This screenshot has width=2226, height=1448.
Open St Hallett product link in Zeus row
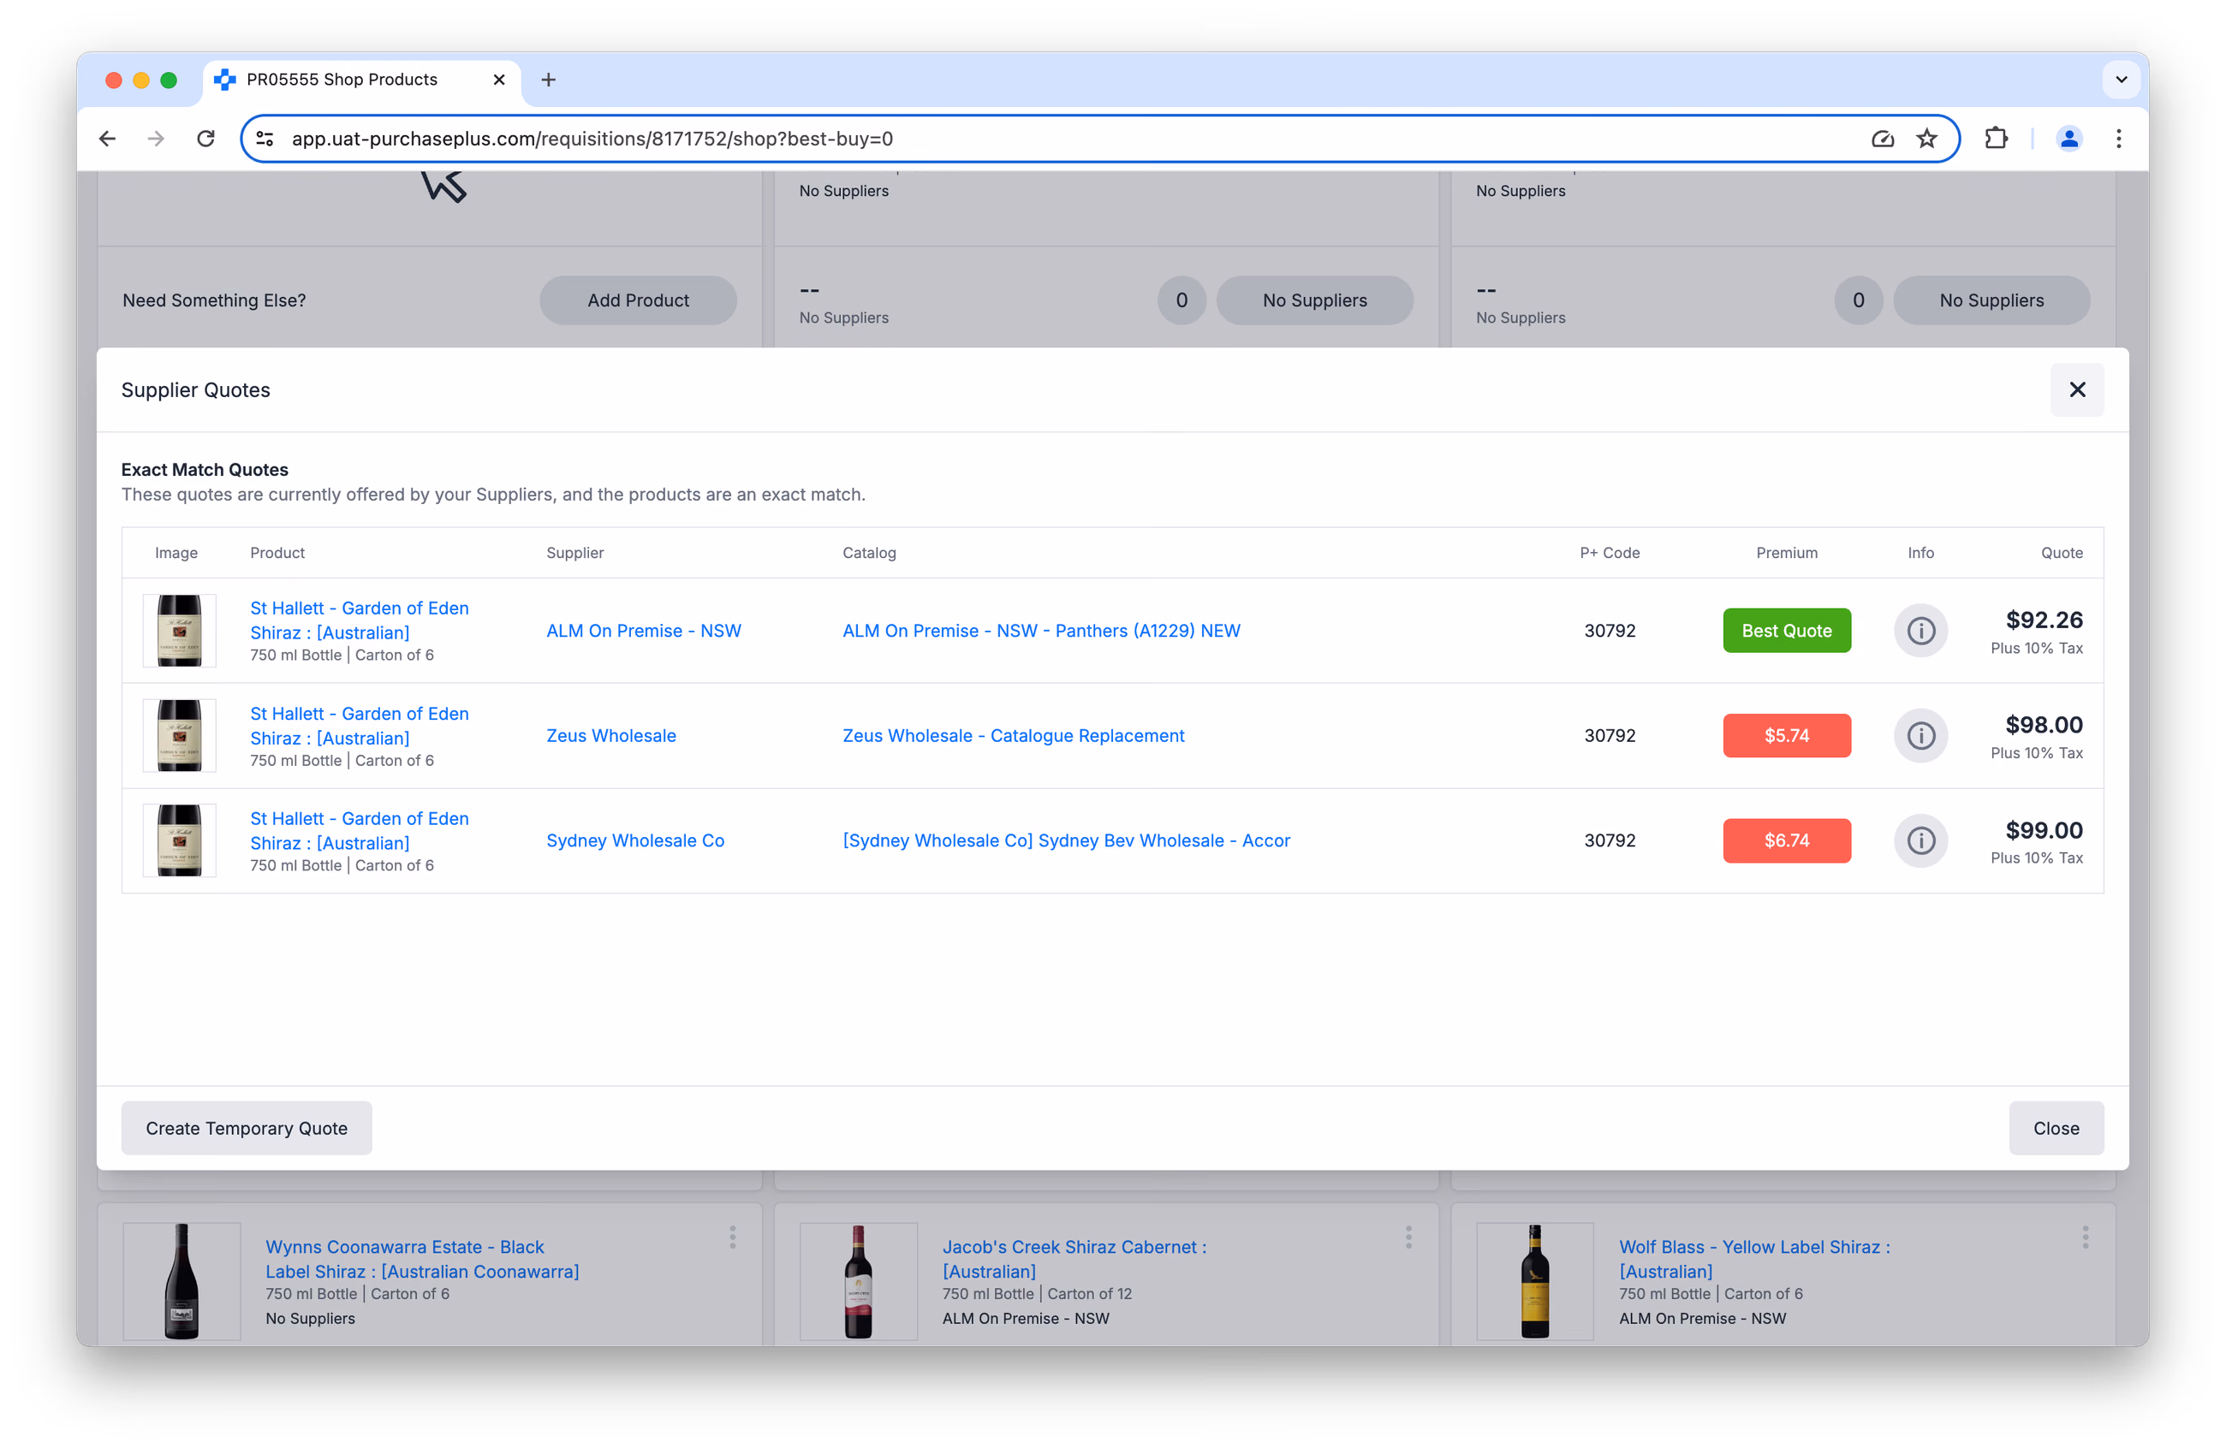click(359, 726)
